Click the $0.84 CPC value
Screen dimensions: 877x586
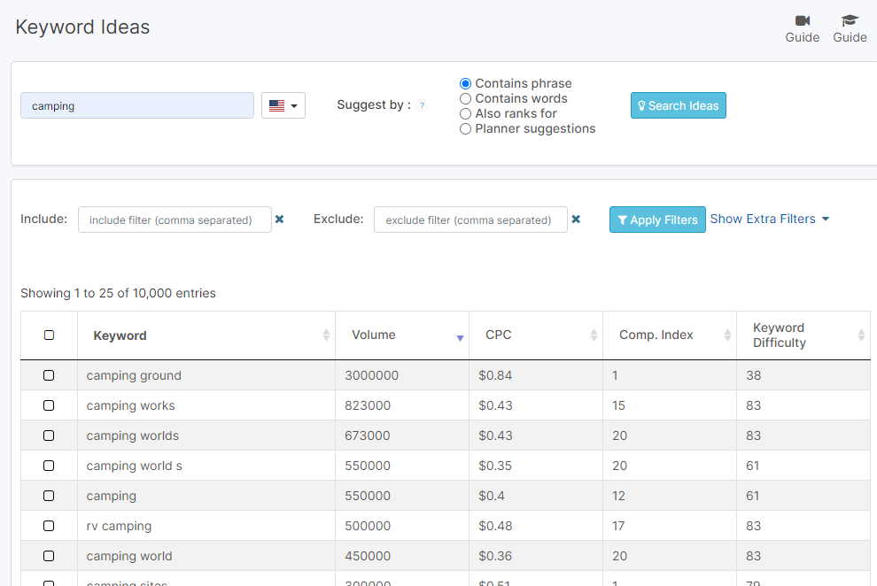click(x=495, y=375)
